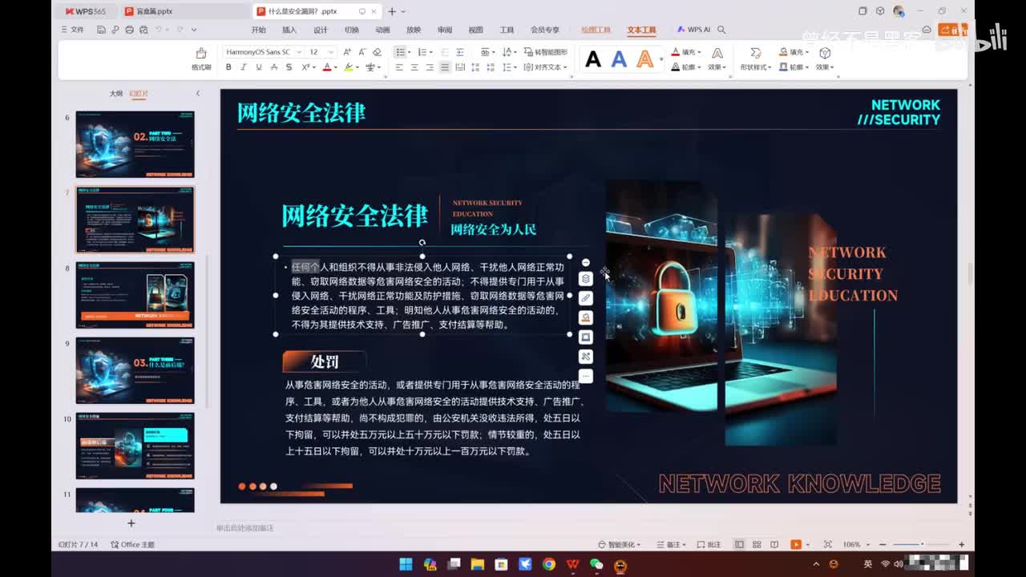Click the save icon in quick toolbar
The image size is (1026, 577).
pyautogui.click(x=101, y=30)
